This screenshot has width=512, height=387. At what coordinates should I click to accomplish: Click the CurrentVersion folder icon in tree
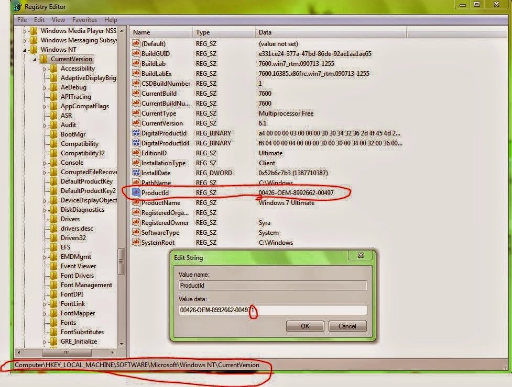(x=43, y=59)
